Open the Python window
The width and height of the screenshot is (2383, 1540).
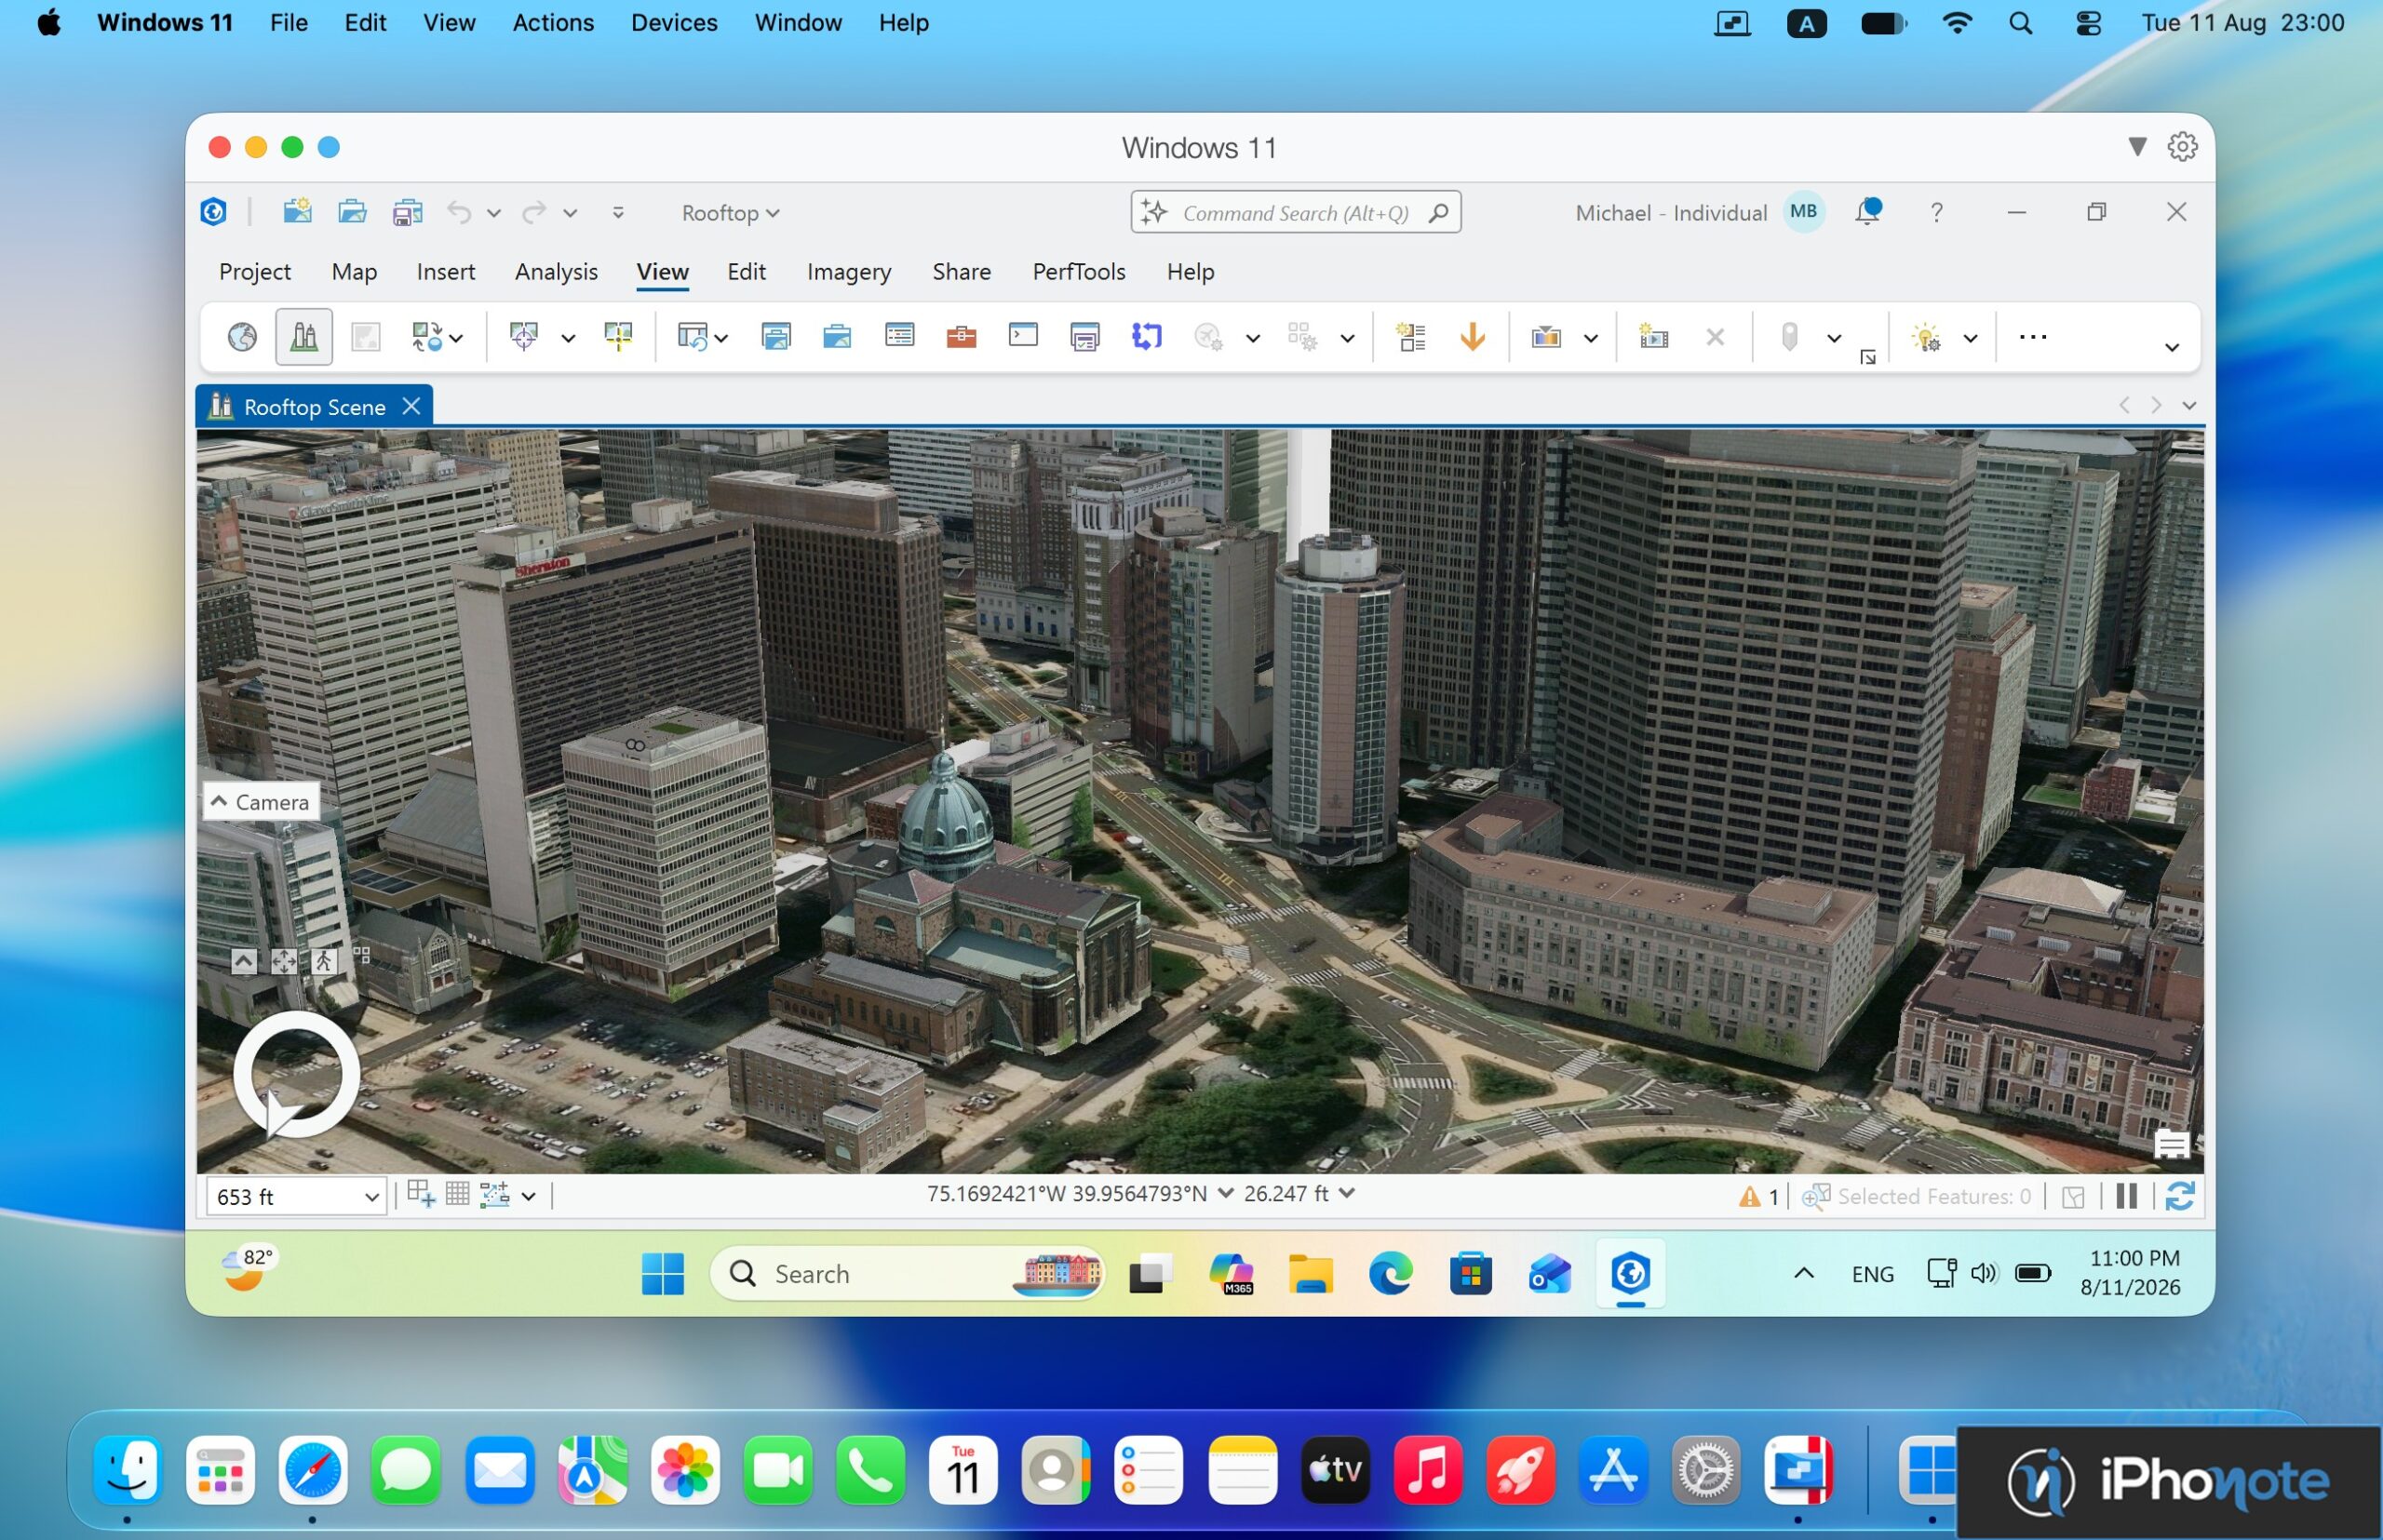point(1023,337)
